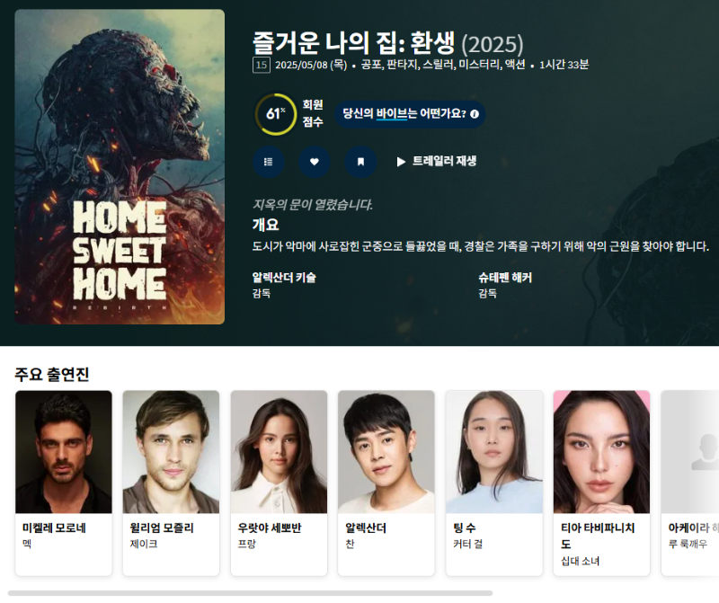Select 우랏야 세뽀반 cast photo
This screenshot has height=603, width=719.
tap(279, 452)
